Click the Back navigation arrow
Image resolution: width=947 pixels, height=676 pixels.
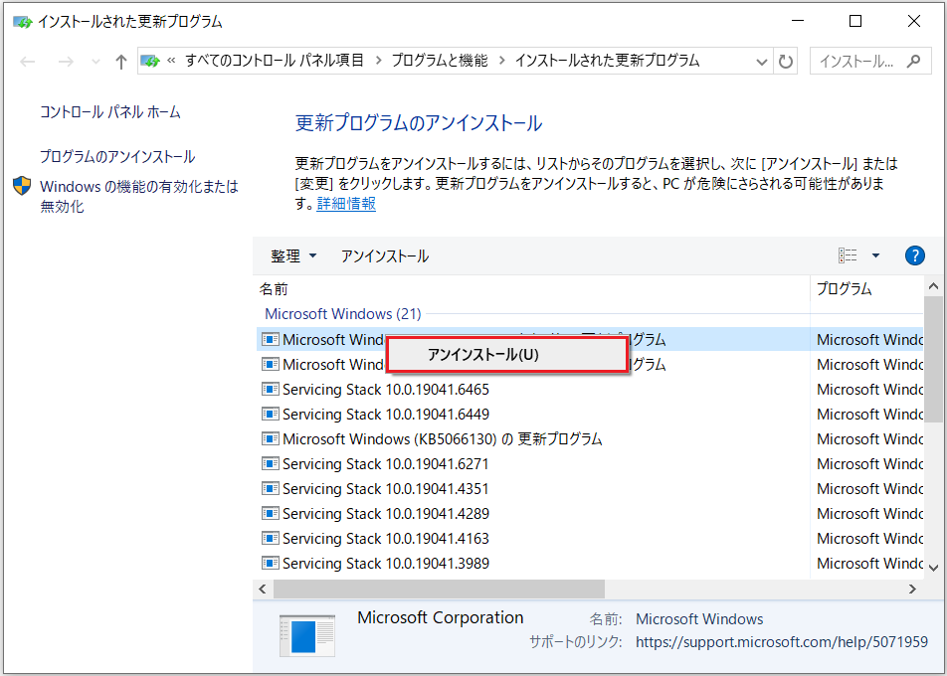pos(27,61)
